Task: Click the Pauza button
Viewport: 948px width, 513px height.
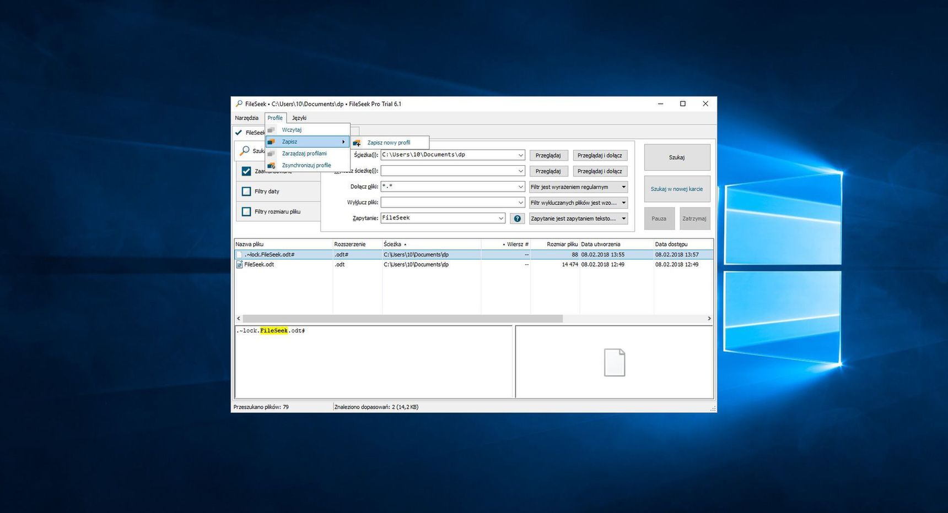Action: [x=659, y=219]
